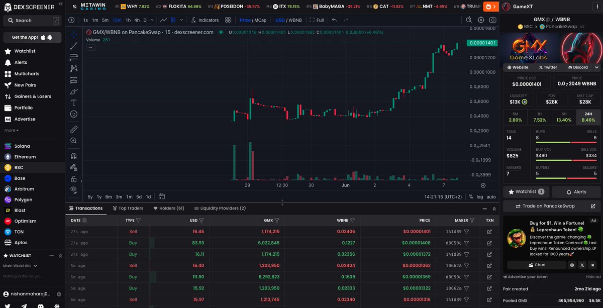Screen dimensions: 603x308
Task: Open the chart in Full screen
Action: [317, 20]
